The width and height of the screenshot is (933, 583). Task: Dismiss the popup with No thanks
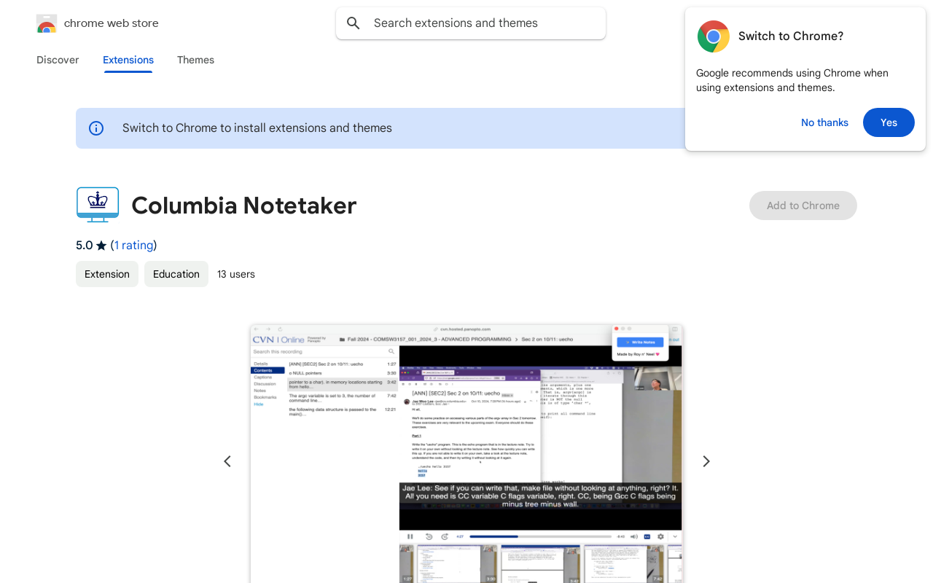pyautogui.click(x=824, y=122)
